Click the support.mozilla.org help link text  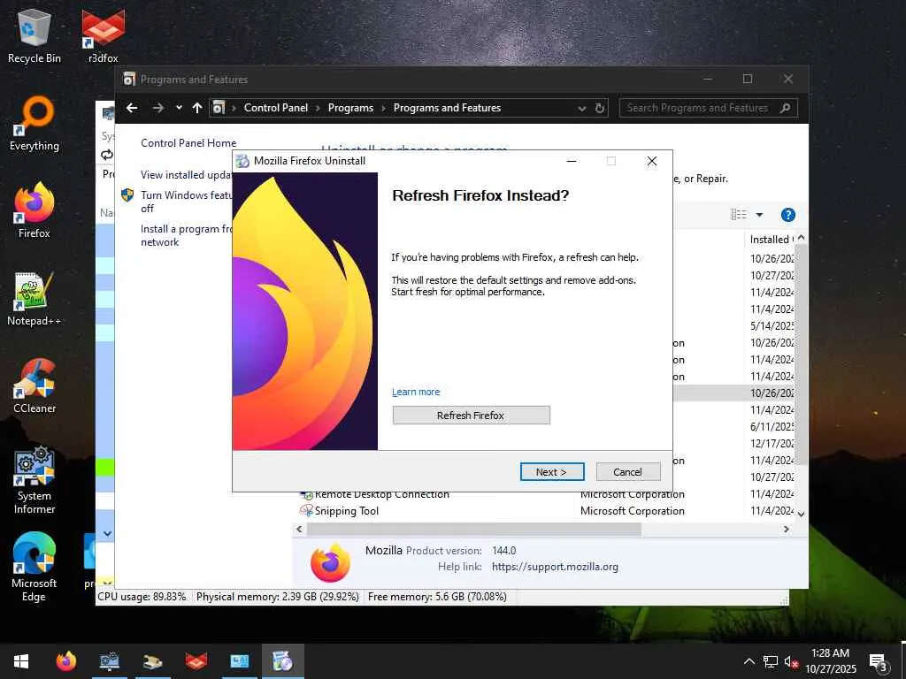point(555,567)
